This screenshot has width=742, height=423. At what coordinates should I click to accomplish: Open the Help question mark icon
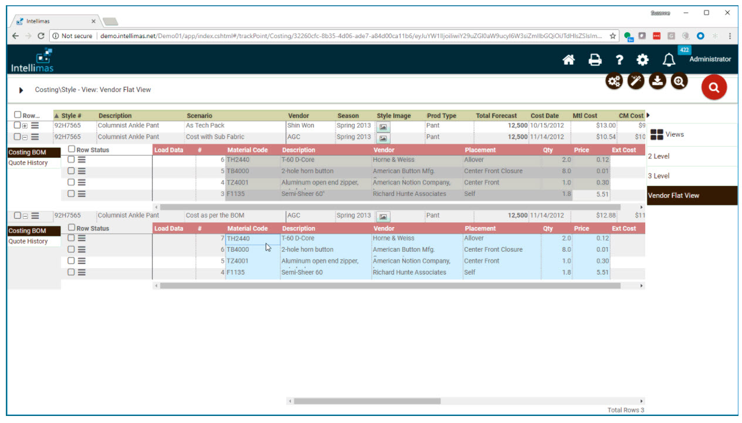tap(619, 60)
